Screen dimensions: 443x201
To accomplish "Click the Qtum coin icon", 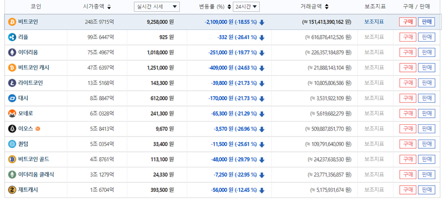I will pos(12,144).
